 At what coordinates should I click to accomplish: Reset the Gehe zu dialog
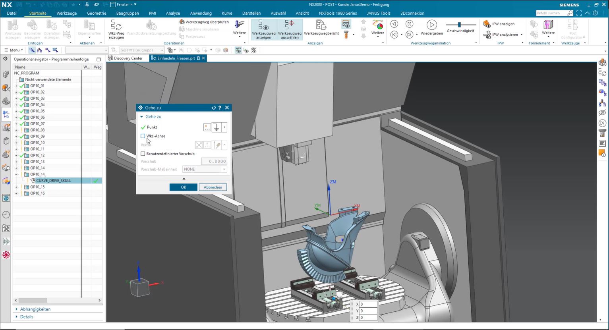(x=213, y=108)
